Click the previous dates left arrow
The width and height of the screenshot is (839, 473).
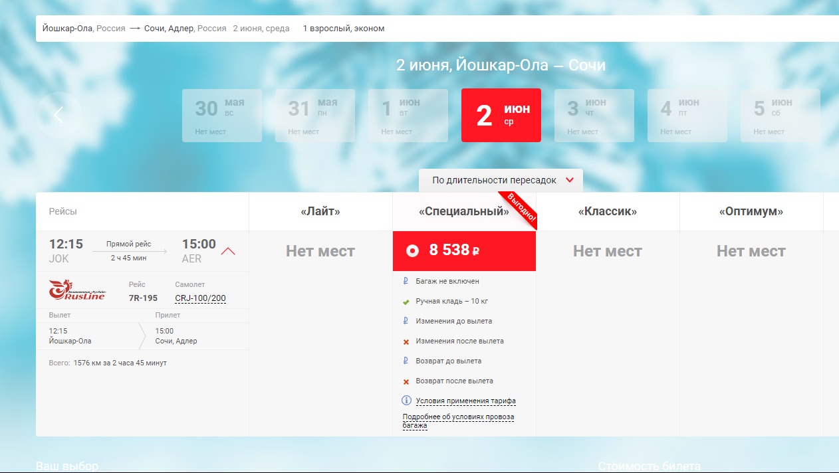[x=59, y=116]
